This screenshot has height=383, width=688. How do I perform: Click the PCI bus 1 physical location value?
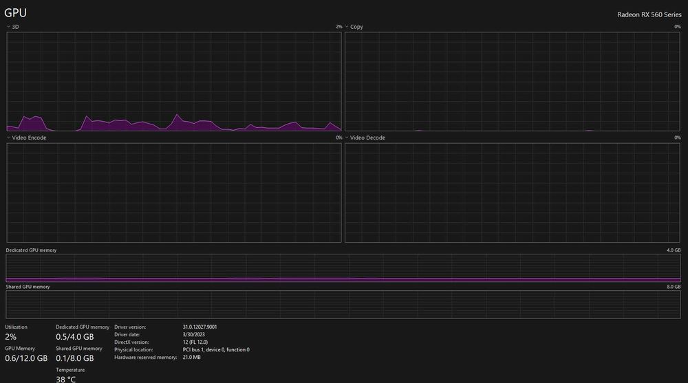[x=216, y=350]
